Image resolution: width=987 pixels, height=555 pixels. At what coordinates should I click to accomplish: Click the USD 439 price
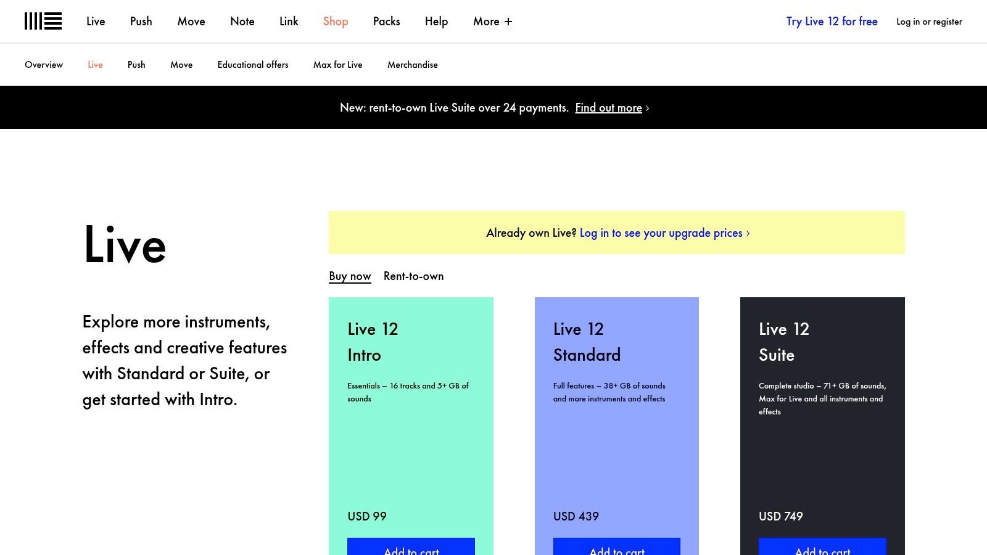(x=576, y=516)
